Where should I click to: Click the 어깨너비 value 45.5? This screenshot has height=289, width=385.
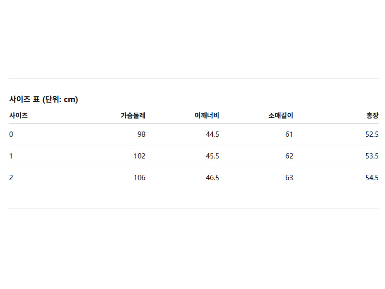coord(212,156)
